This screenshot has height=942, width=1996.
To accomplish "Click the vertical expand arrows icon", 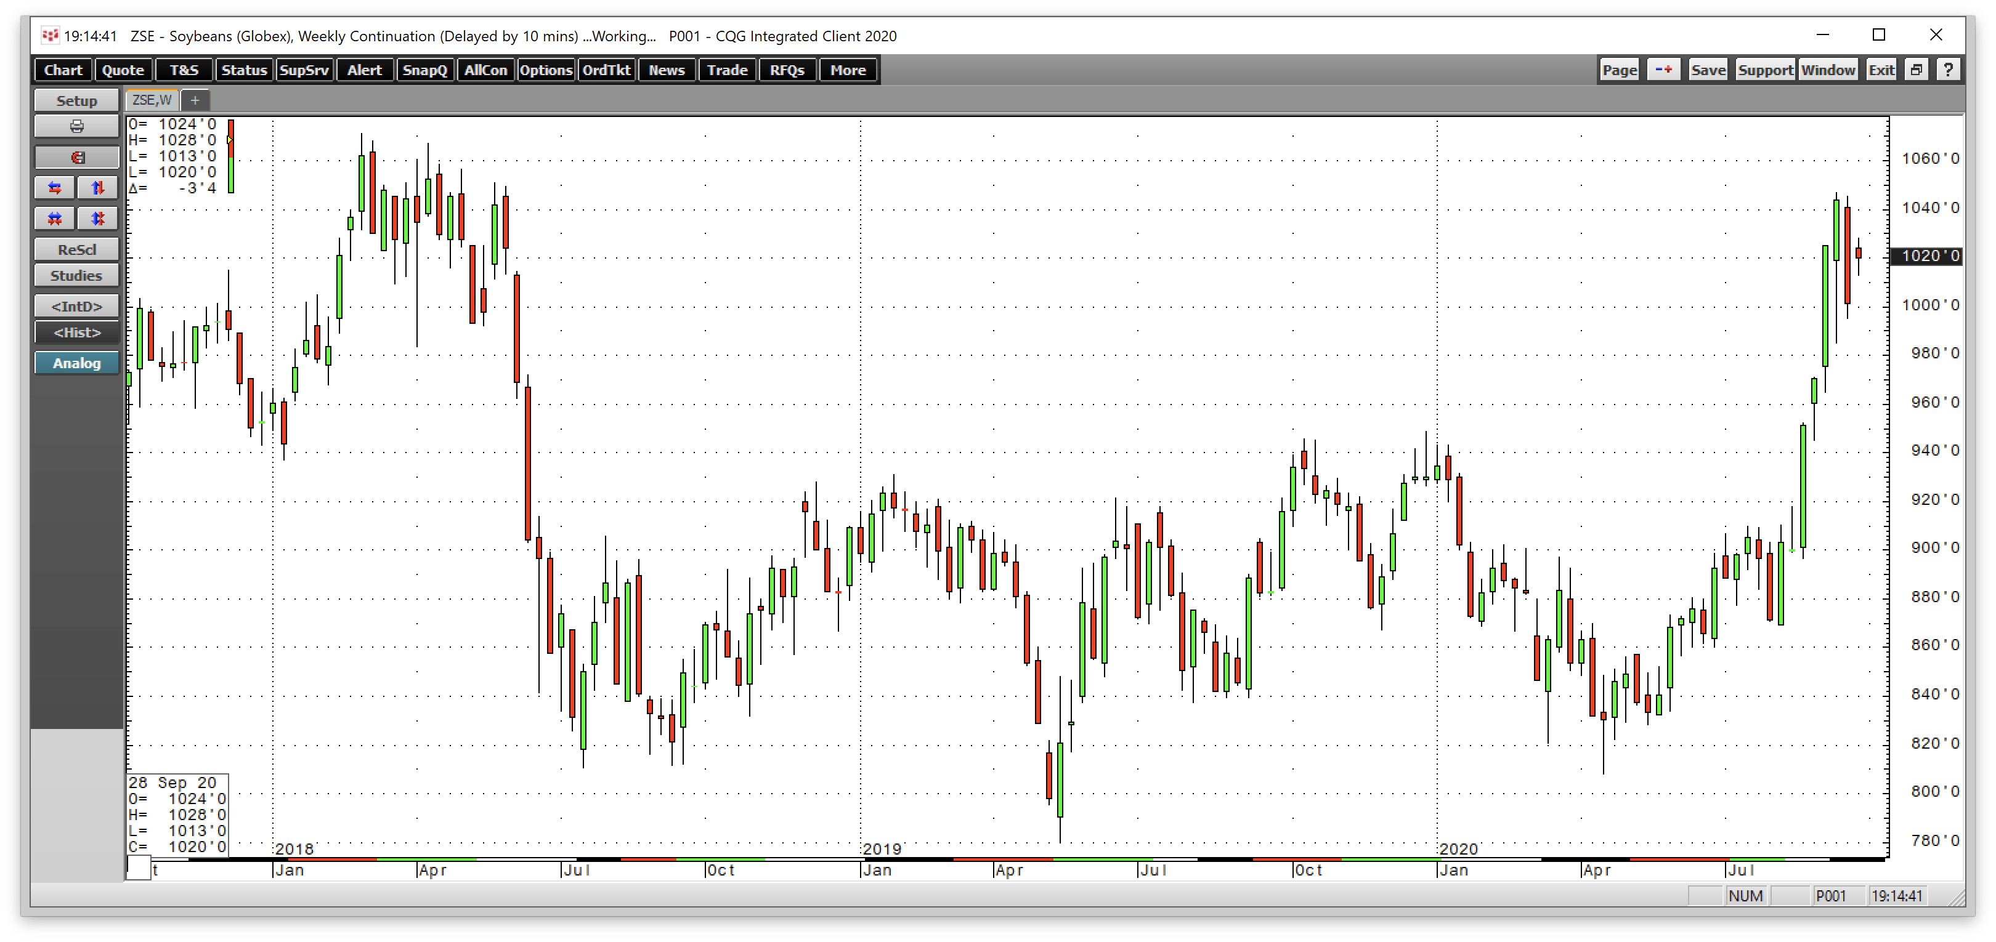I will coord(97,187).
